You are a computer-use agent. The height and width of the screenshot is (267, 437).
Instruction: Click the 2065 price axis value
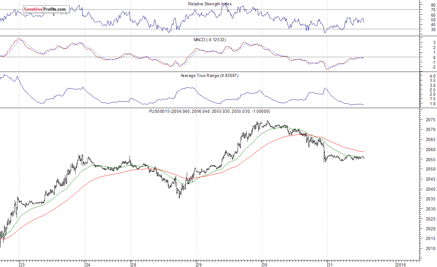[x=431, y=139]
